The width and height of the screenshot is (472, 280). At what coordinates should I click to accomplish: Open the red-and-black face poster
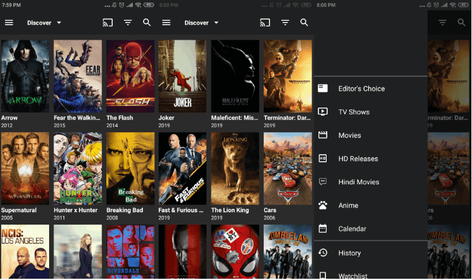coord(183,252)
